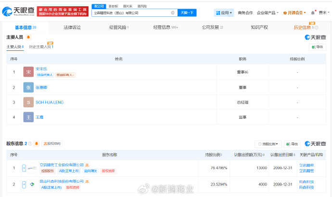Image resolution: width=332 pixels, height=197 pixels.
Task: Open the 持股比例 filter dropdown
Action: tap(268, 144)
